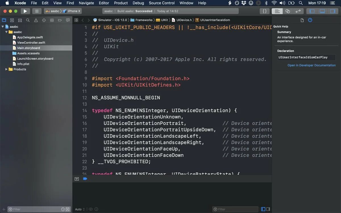341x213 pixels.
Task: Open the Navigate menu
Action: point(86,3)
